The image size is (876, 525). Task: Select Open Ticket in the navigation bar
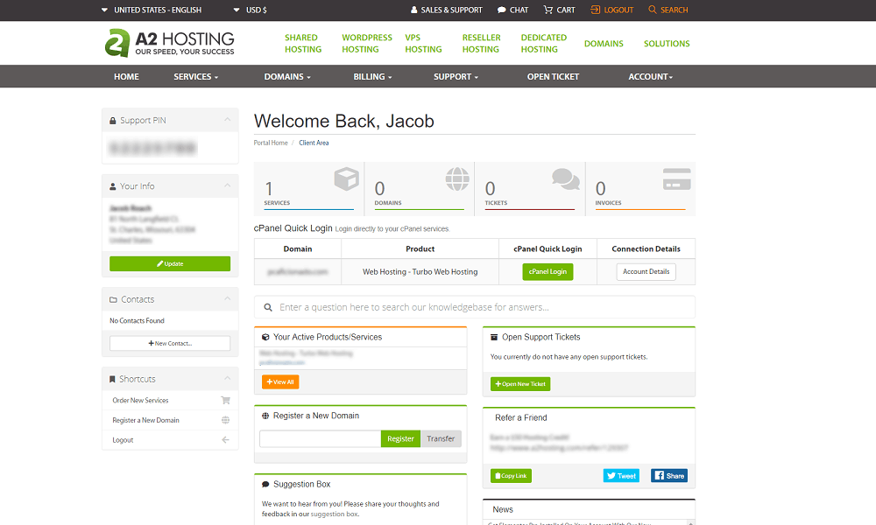[x=553, y=76]
